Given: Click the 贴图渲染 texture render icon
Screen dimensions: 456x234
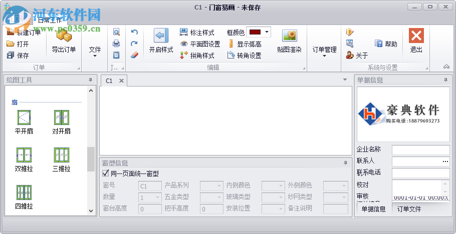Looking at the screenshot, I should pos(289,35).
